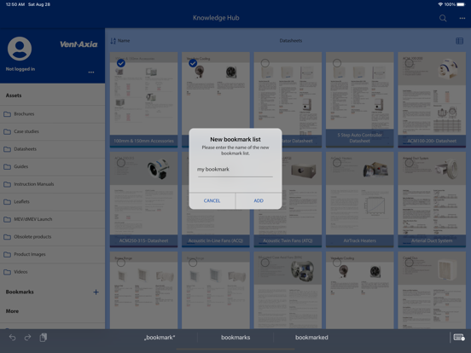Select the ACM250-315 Datasheet circle
The height and width of the screenshot is (353, 471).
(121, 163)
